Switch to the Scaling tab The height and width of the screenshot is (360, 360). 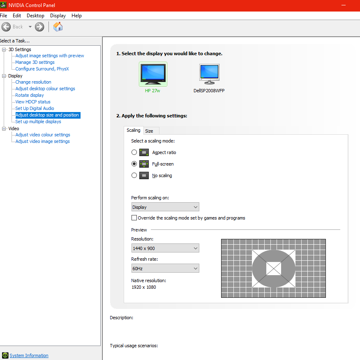134,130
